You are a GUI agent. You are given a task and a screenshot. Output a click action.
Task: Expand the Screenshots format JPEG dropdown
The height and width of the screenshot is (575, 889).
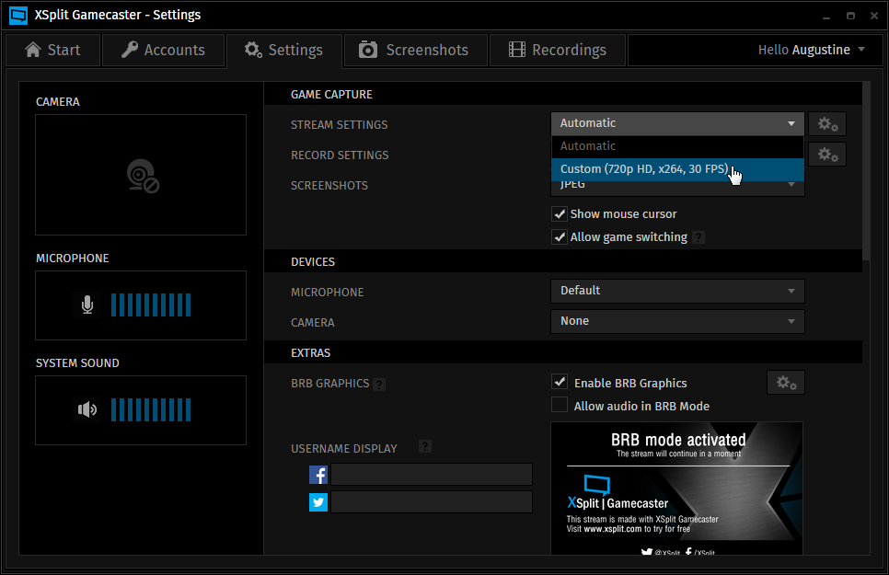[677, 189]
